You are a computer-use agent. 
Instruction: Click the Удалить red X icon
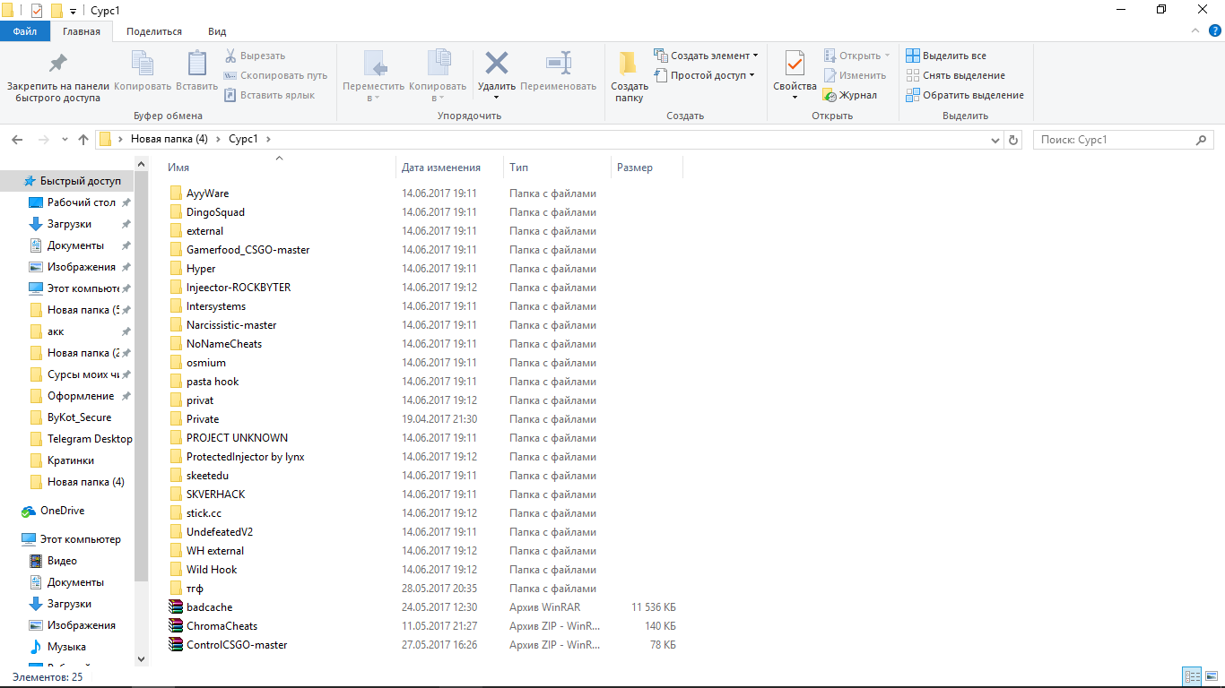497,64
